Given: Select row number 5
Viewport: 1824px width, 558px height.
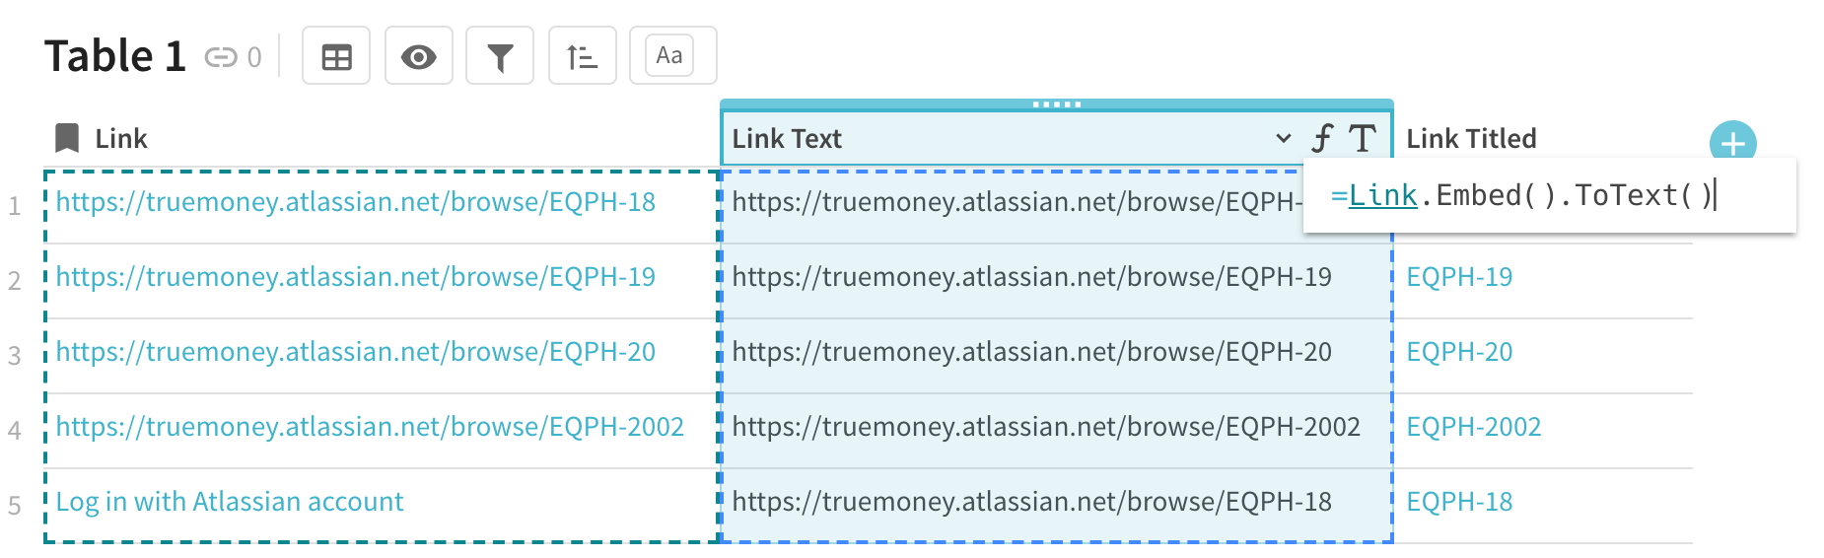Looking at the screenshot, I should (15, 506).
